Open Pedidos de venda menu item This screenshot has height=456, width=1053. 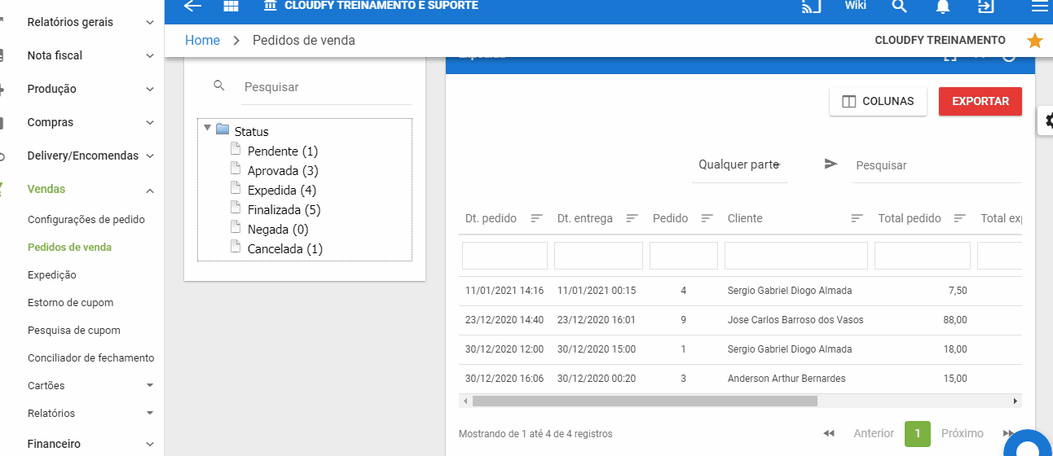tap(70, 247)
